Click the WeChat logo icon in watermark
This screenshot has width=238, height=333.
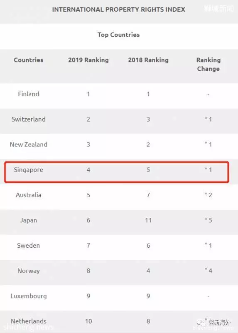(201, 323)
